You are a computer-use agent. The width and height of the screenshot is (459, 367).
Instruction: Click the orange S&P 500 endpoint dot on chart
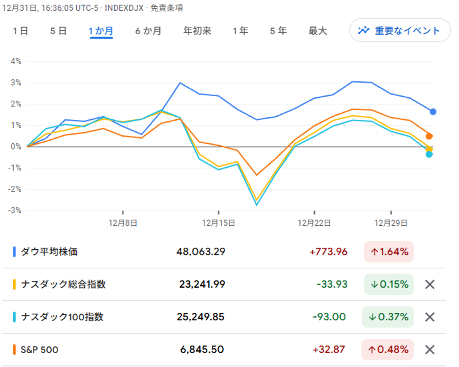429,136
